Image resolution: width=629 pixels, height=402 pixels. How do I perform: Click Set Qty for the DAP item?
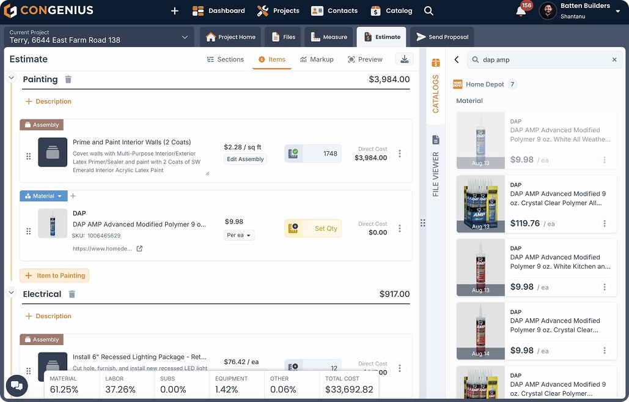pos(313,228)
